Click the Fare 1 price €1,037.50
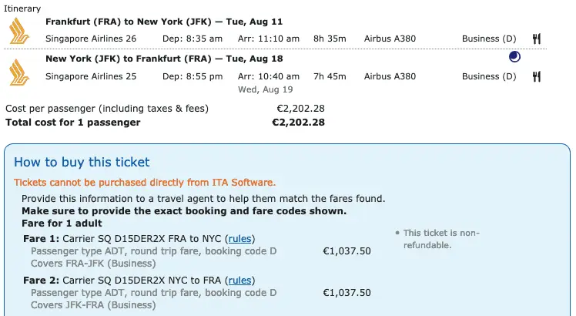The image size is (576, 316). click(347, 250)
